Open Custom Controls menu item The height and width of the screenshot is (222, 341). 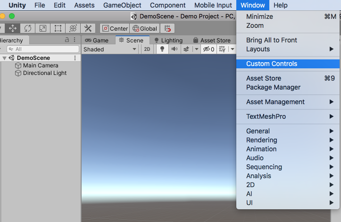(288, 64)
